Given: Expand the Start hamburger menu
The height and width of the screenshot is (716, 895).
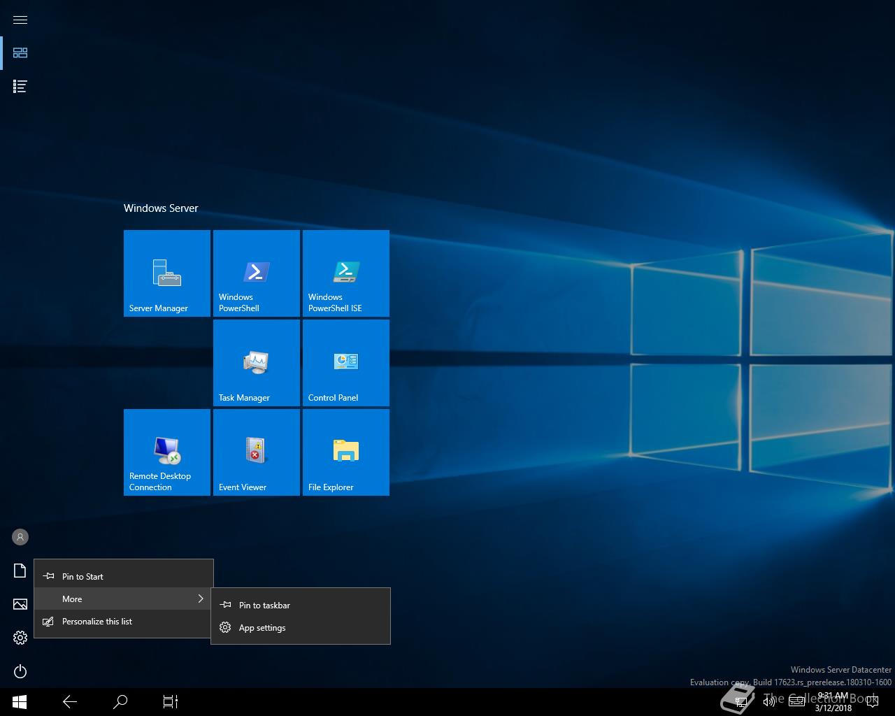Looking at the screenshot, I should (x=20, y=20).
